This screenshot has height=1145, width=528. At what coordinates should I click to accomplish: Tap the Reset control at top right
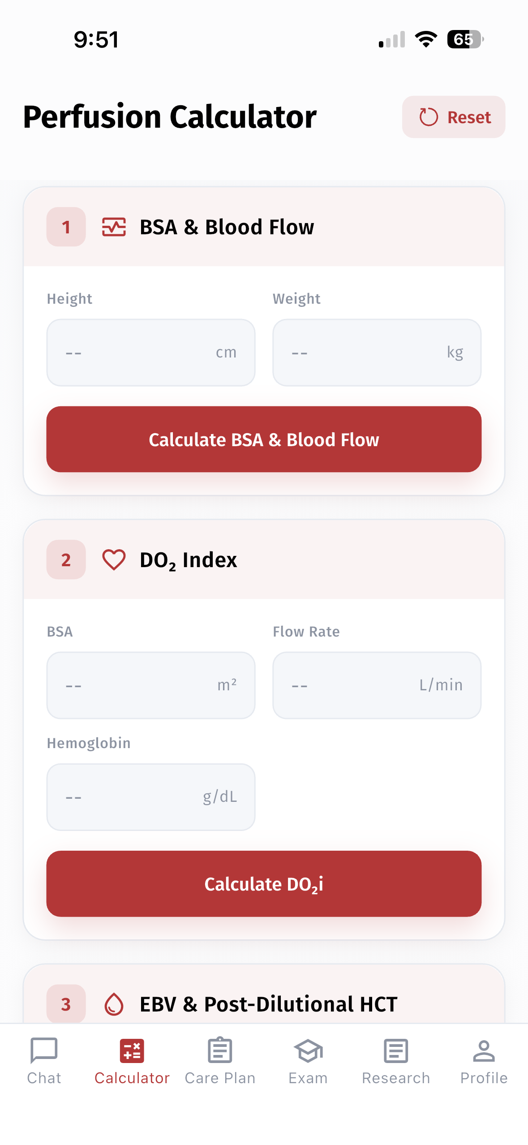pos(453,117)
